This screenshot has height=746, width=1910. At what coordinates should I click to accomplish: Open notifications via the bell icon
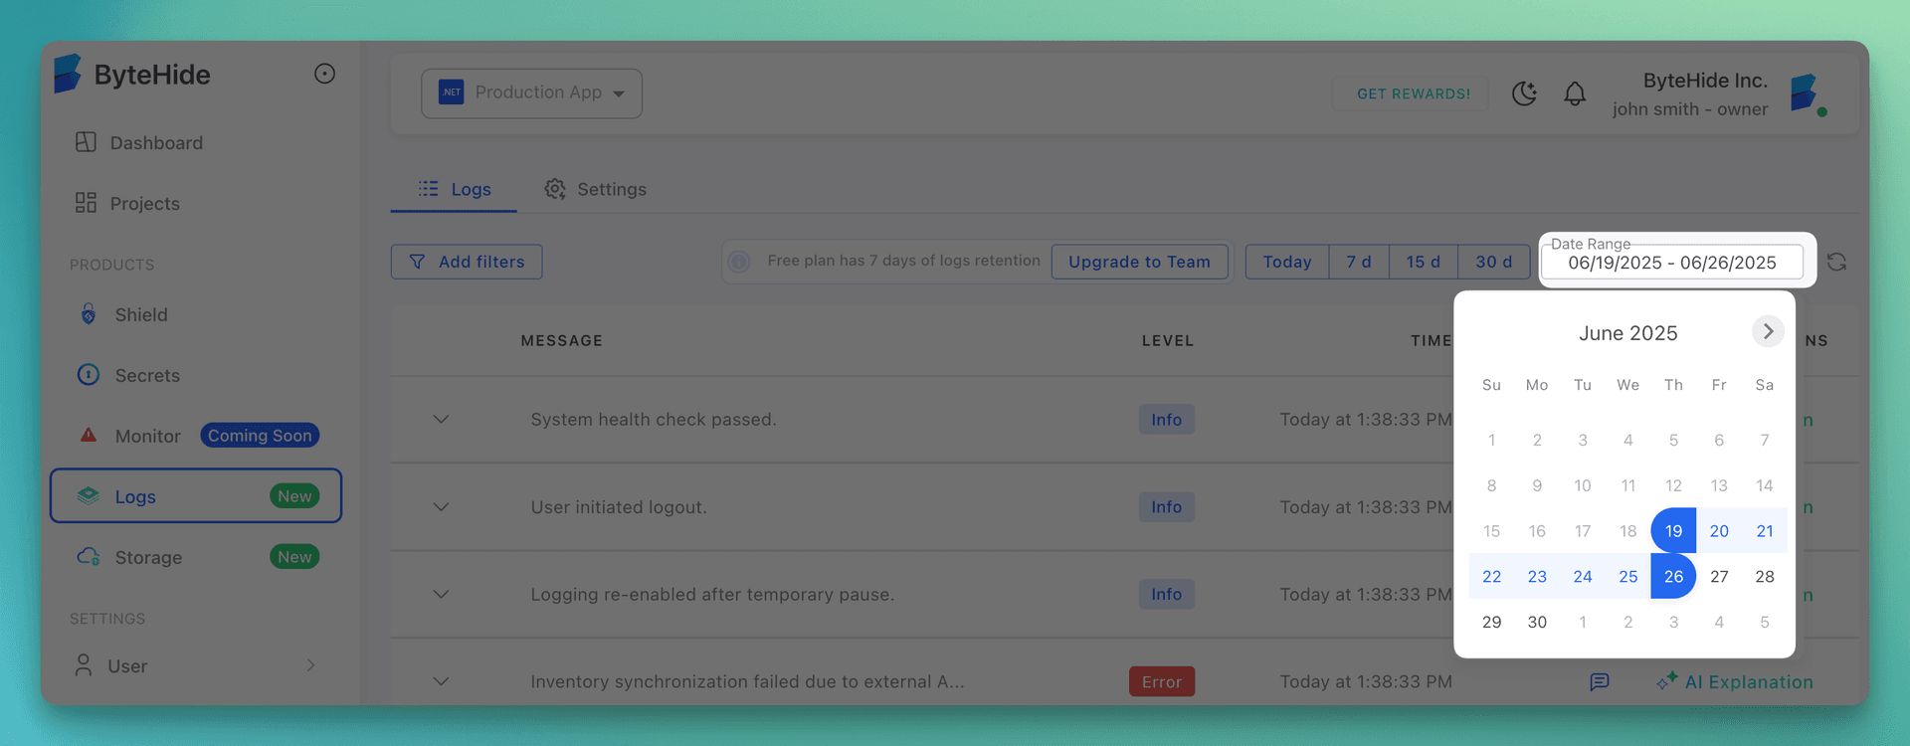[x=1575, y=93]
